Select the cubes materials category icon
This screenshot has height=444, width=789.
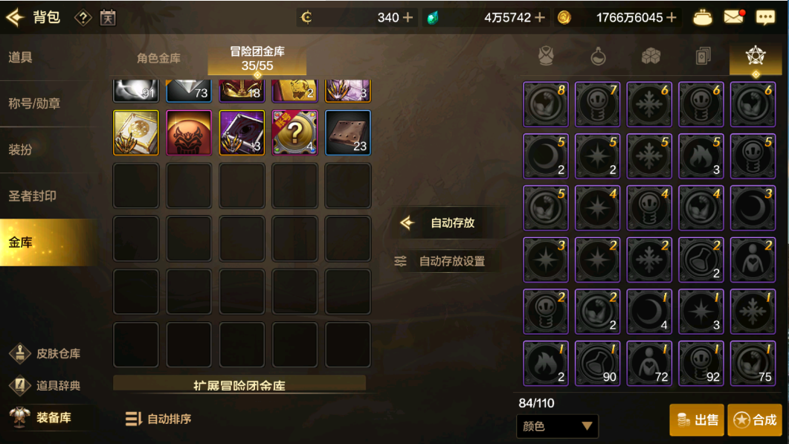(651, 57)
